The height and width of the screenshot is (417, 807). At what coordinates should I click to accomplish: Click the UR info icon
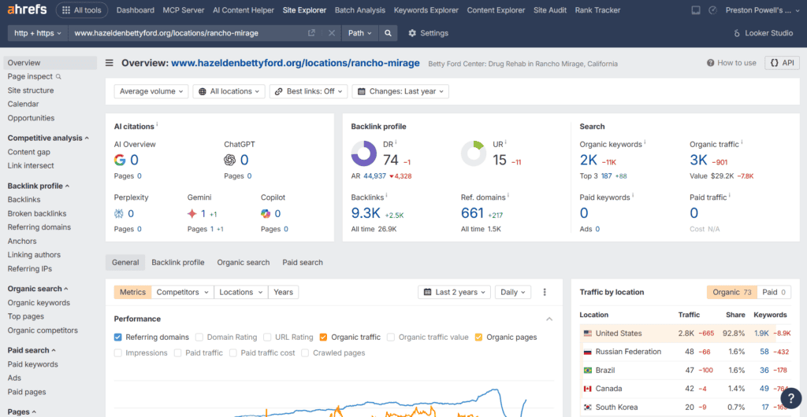(x=507, y=142)
